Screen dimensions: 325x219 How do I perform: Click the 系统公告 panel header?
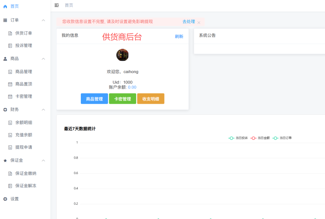click(x=207, y=35)
